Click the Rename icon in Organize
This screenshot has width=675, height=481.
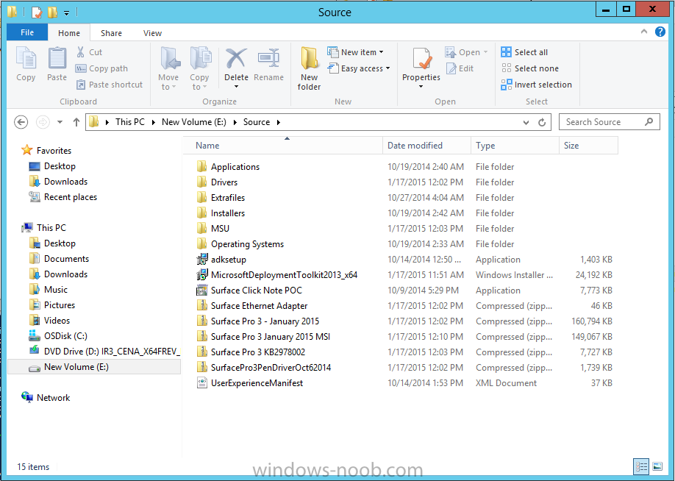(268, 59)
